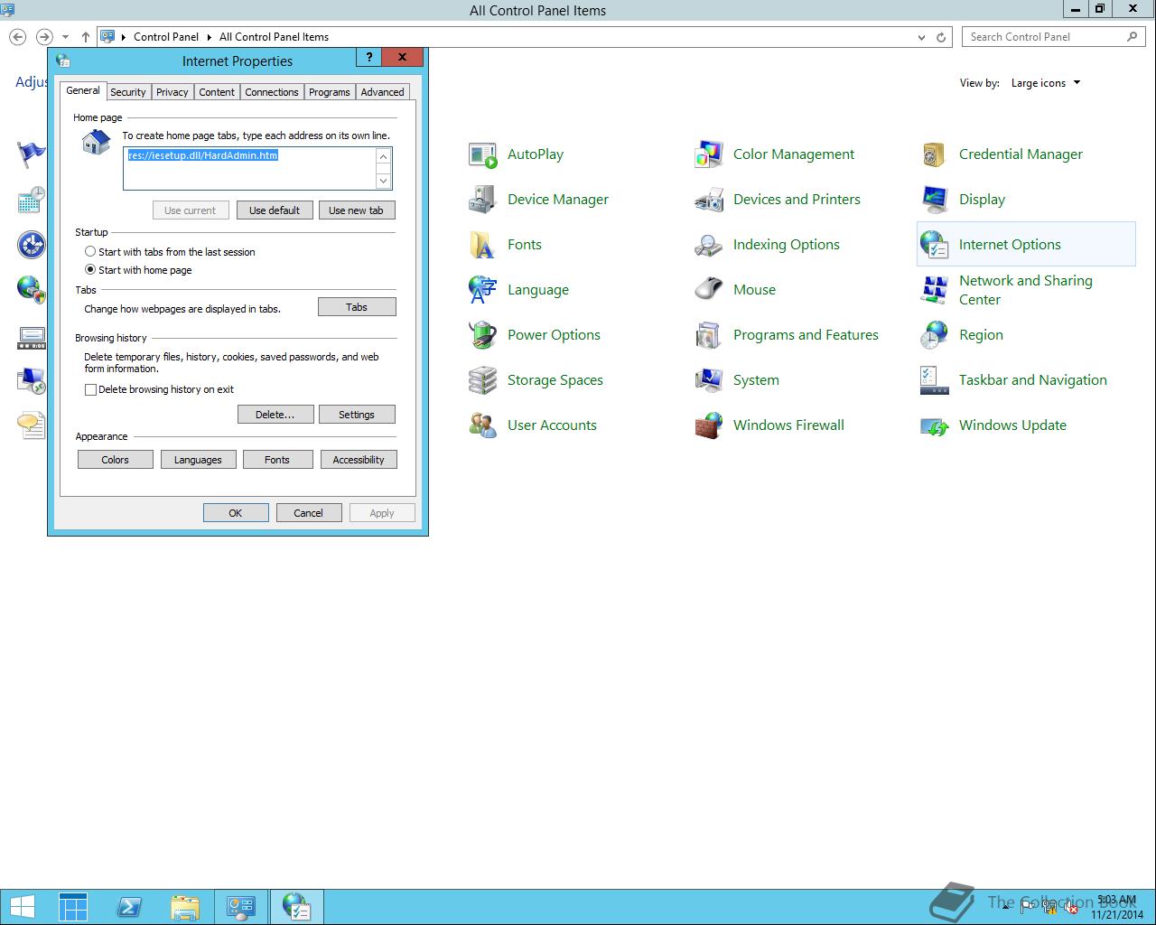Open the Network and Sharing Center icon
Screen dimensions: 1156x925
click(x=935, y=290)
